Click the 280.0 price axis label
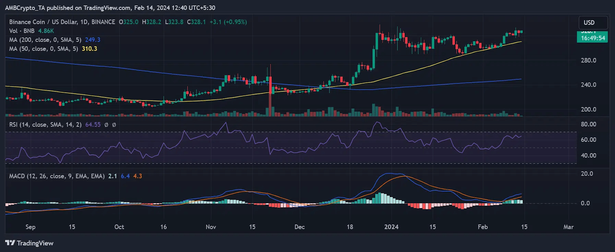The width and height of the screenshot is (615, 252). tap(588, 60)
